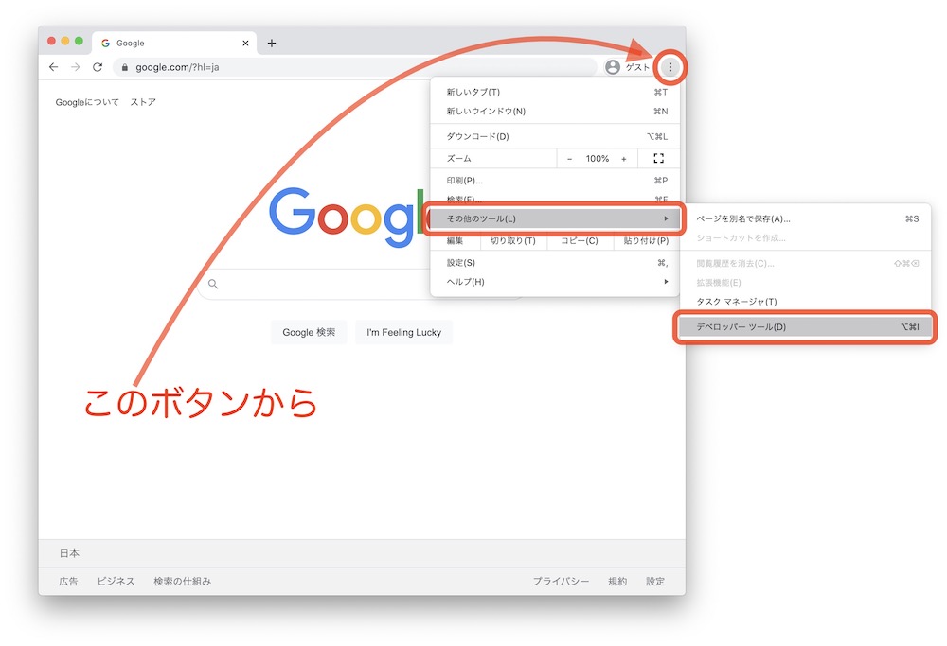Click the 広告 footer link

[x=68, y=582]
